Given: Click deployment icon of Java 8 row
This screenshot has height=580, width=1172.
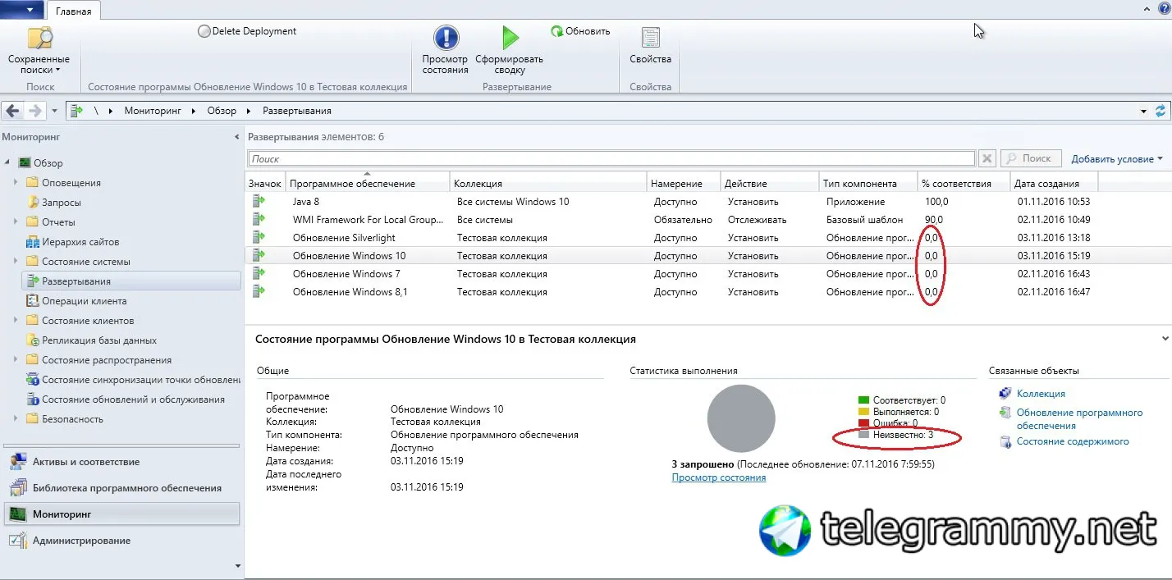Looking at the screenshot, I should point(259,201).
